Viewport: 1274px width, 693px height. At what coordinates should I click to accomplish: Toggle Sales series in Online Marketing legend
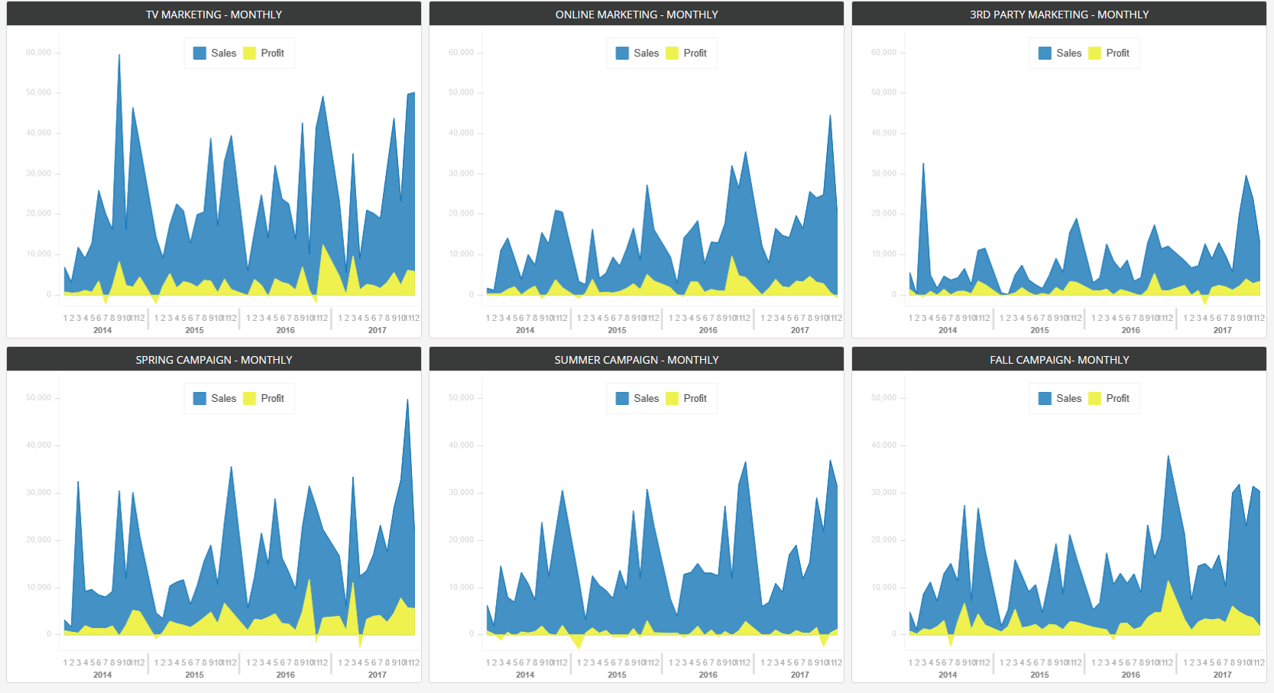(x=637, y=53)
